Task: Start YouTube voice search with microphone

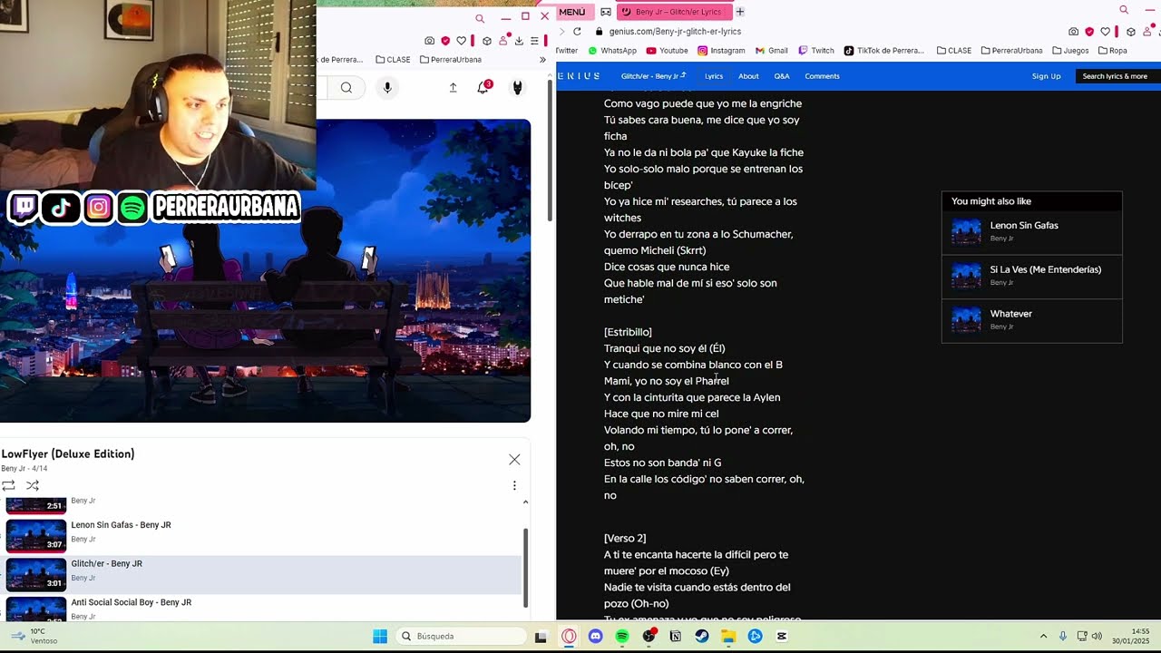Action: [387, 88]
